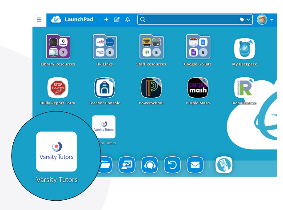Open the Bully Report Form app
This screenshot has width=283, height=210.
point(58,87)
